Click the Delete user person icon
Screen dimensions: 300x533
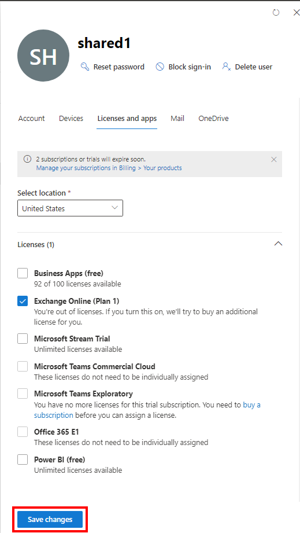227,67
